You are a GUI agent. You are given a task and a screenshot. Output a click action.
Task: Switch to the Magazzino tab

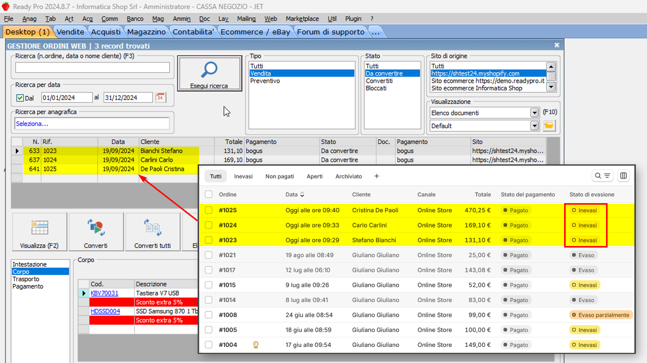coord(146,32)
